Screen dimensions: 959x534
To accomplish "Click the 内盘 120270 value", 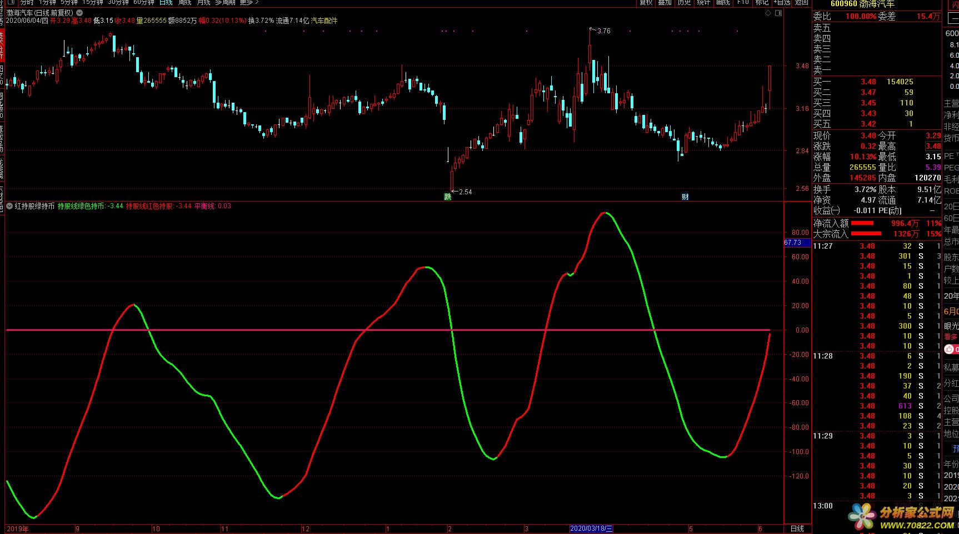I will coord(927,178).
